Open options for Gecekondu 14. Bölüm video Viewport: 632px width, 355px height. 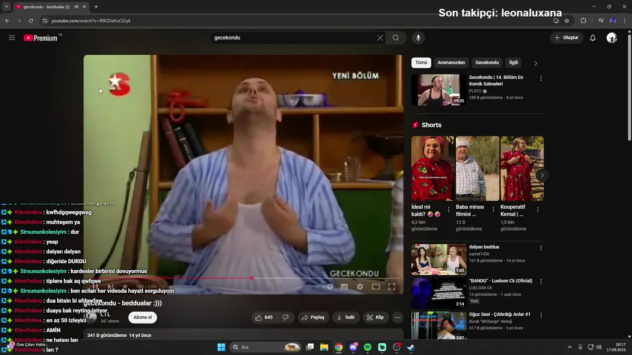pyautogui.click(x=541, y=78)
